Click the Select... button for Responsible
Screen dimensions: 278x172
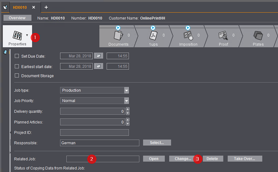click(157, 143)
